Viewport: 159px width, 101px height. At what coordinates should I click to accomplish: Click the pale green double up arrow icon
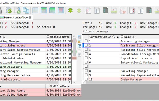(x=79, y=11)
